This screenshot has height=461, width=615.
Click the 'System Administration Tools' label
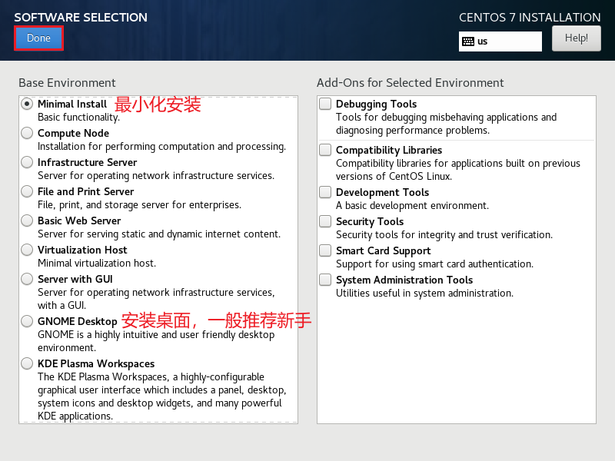click(x=404, y=280)
